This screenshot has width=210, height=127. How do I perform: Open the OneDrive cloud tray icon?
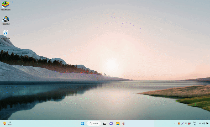point(186,124)
